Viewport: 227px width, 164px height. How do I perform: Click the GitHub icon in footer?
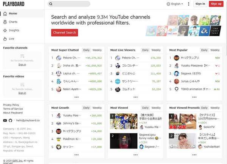click(x=10, y=120)
